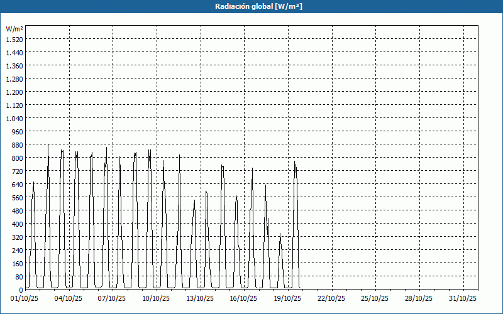
Task: Click the 31/10/25 date label
Action: point(463,298)
